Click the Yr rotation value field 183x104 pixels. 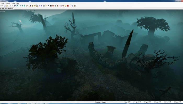(x=141, y=102)
